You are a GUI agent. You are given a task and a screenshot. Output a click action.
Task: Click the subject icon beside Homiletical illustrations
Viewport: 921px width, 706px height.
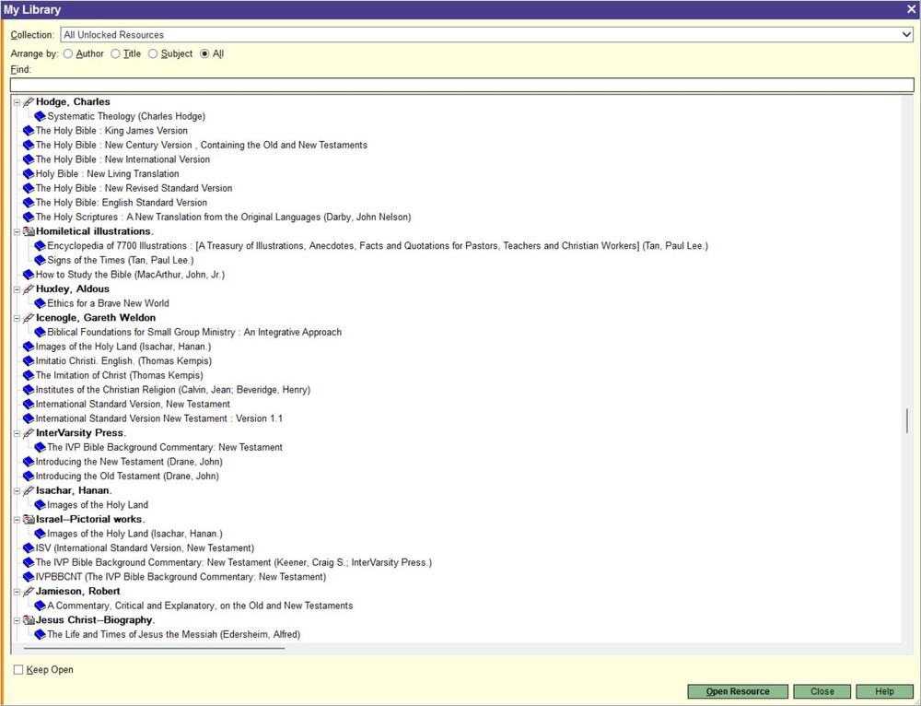coord(29,230)
